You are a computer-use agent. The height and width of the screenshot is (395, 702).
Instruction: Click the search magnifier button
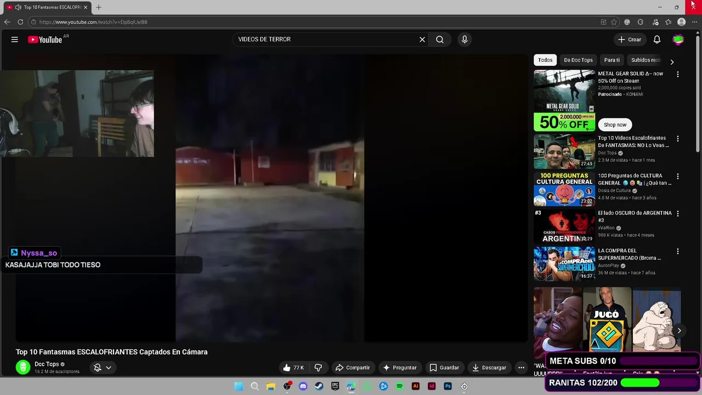click(440, 39)
